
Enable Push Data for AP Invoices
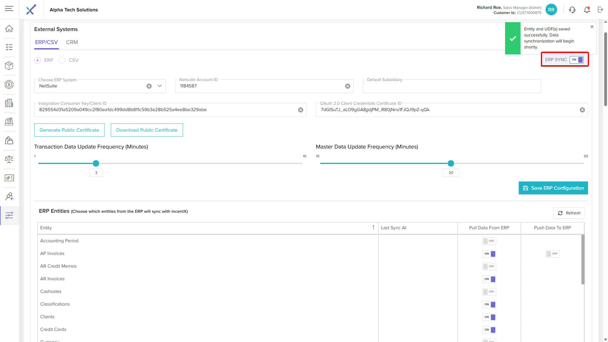coord(552,254)
